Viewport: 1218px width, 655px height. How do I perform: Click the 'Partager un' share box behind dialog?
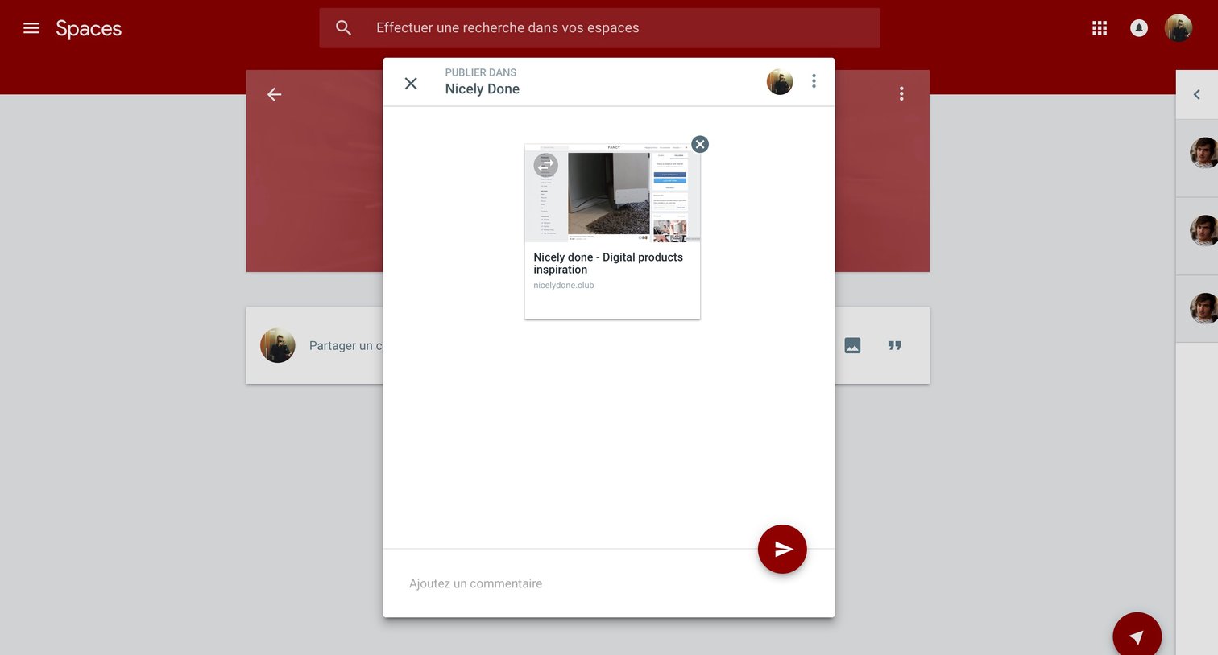coord(346,346)
